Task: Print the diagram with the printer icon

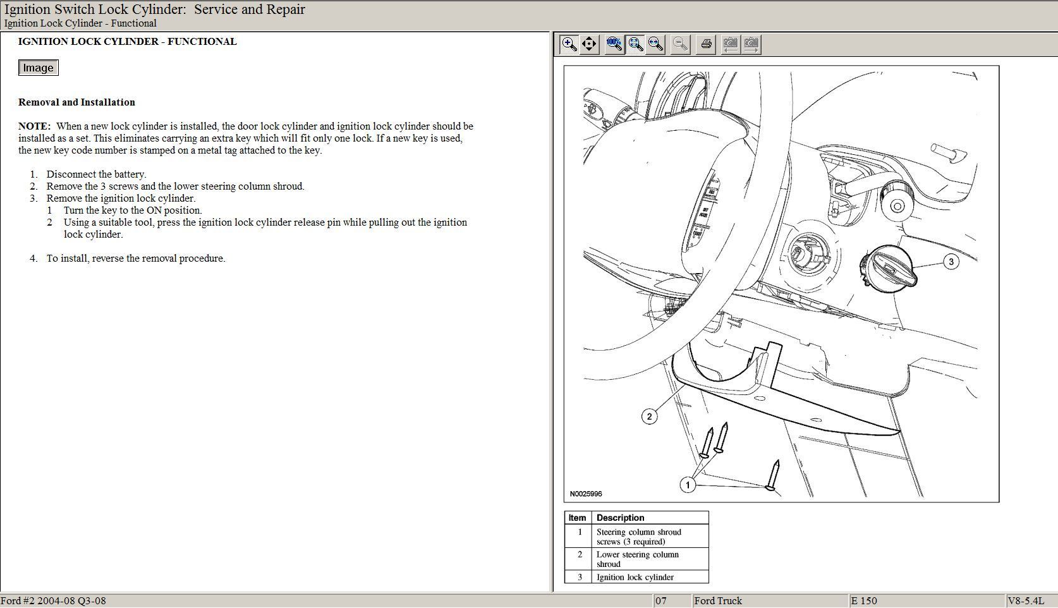Action: tap(706, 44)
